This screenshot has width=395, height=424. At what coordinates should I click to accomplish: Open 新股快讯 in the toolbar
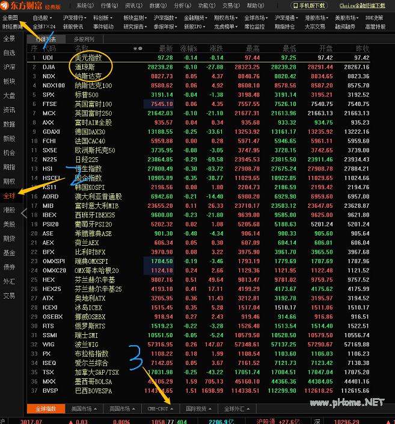tap(73, 26)
